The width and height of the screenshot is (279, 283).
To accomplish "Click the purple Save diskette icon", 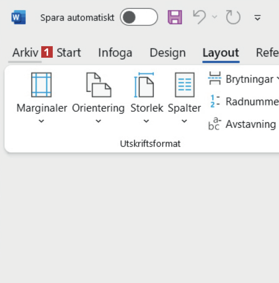I will point(175,17).
